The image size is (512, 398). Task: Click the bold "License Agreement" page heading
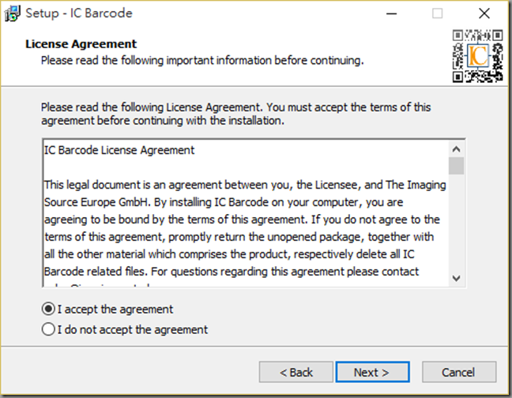[81, 44]
